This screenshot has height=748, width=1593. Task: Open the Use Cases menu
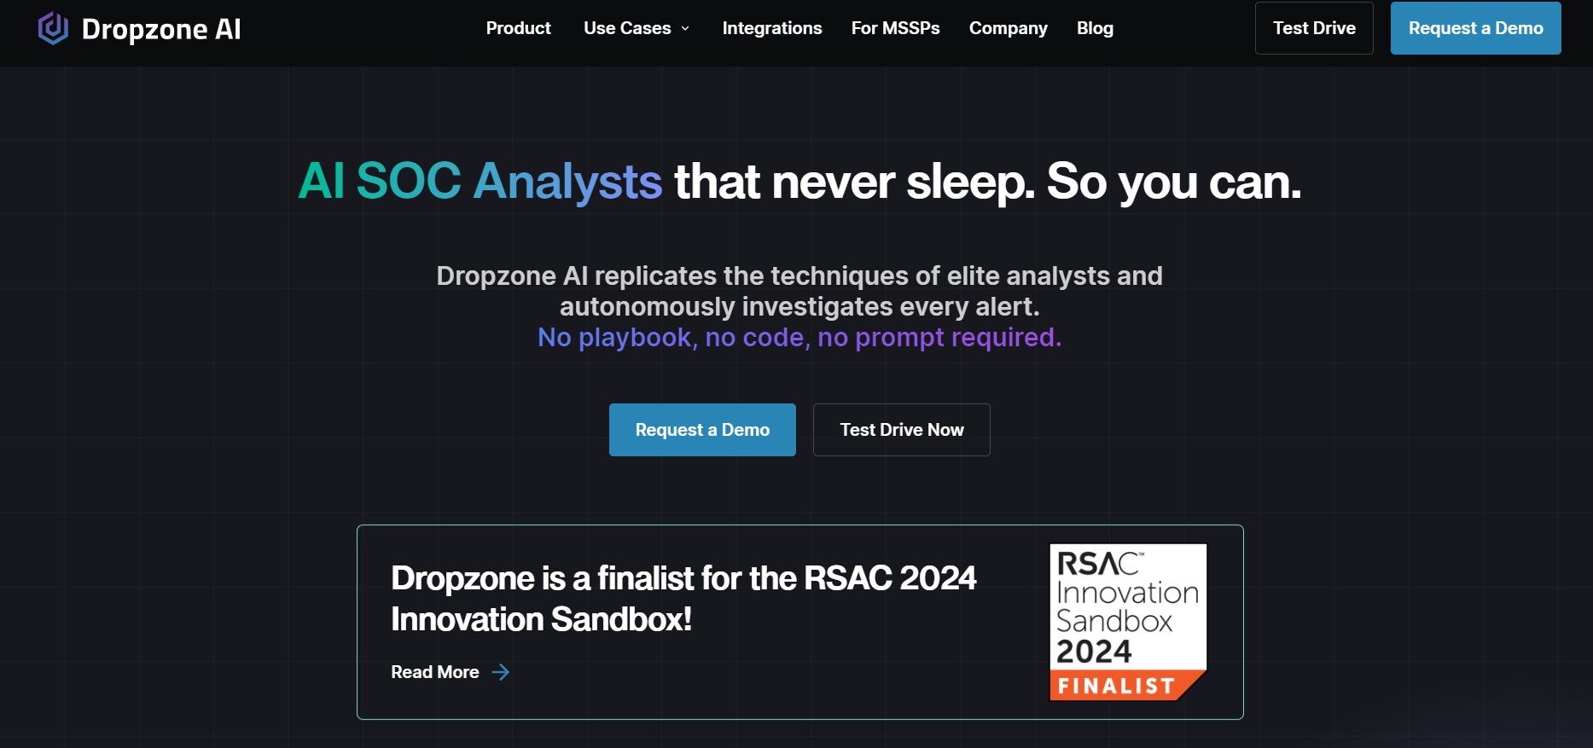tap(627, 28)
